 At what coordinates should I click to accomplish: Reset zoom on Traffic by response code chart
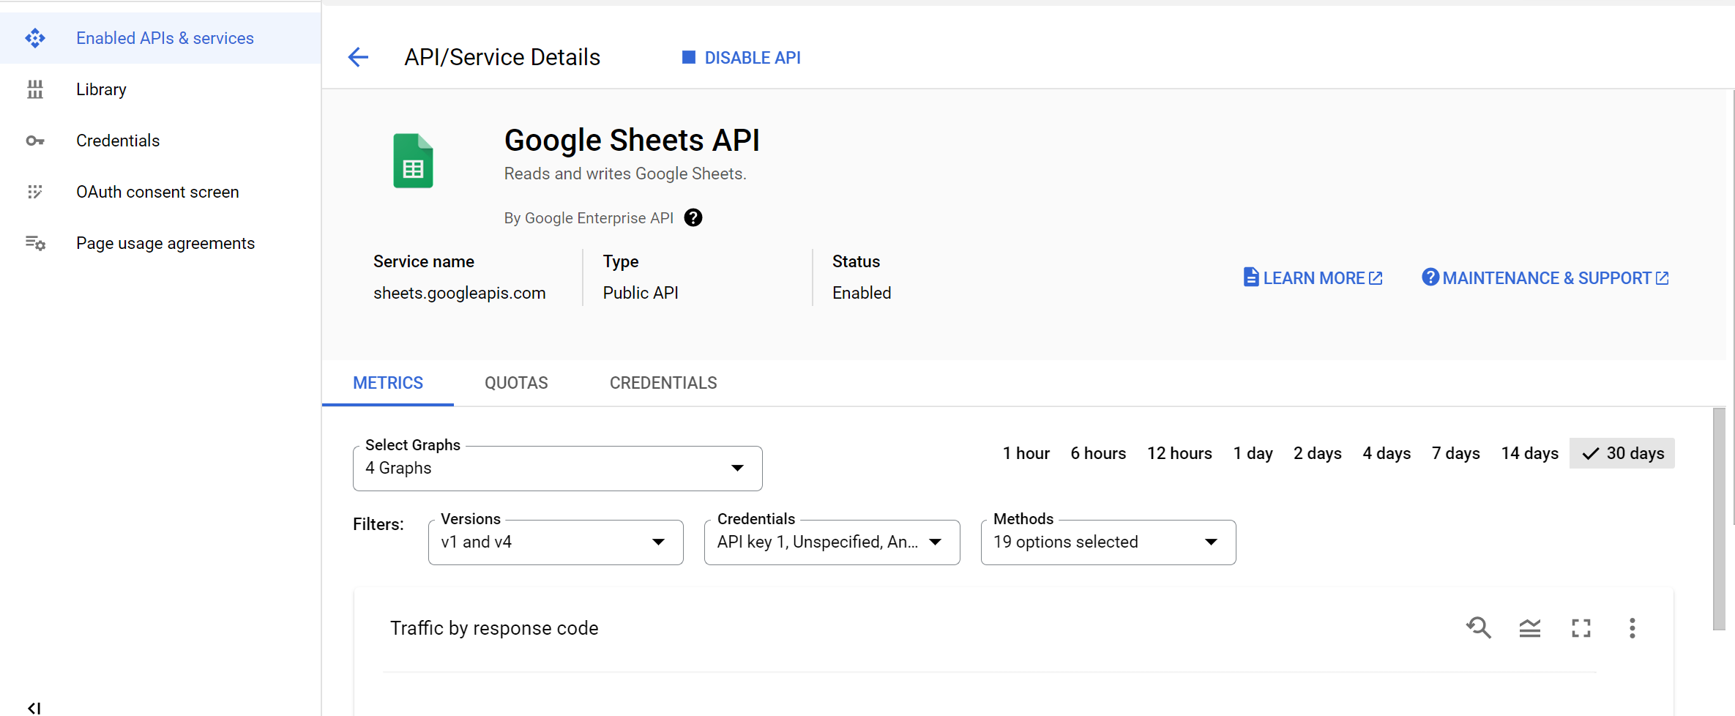1478,627
